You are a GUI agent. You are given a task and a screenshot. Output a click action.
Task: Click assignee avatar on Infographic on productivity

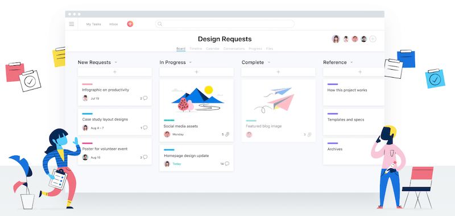pos(85,98)
